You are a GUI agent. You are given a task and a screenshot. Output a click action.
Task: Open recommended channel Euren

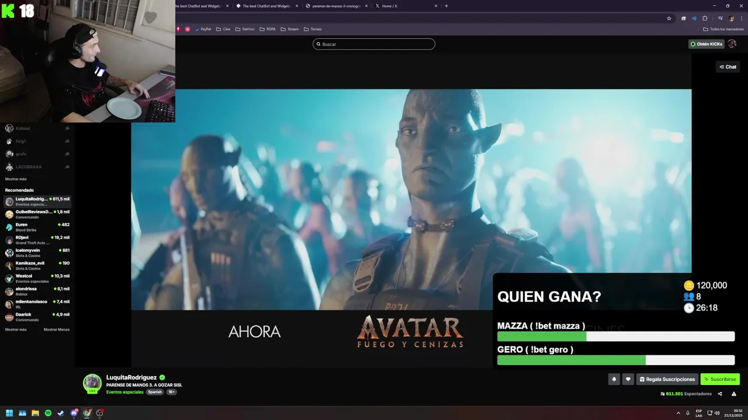37,227
